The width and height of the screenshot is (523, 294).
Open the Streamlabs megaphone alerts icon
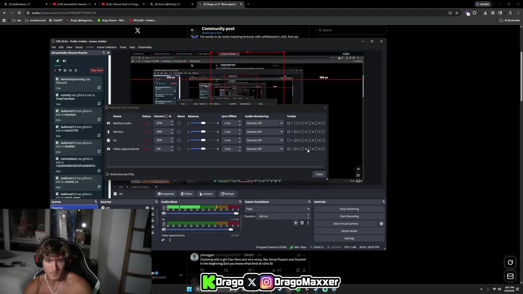click(x=64, y=61)
